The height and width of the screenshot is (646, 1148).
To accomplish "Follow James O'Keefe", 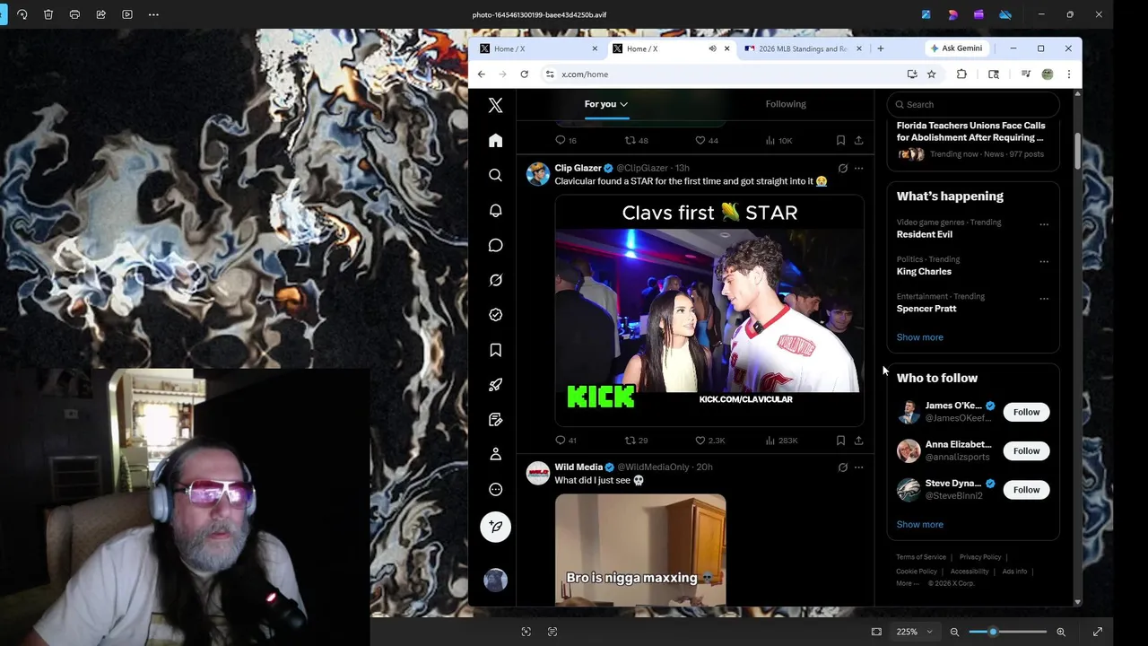I will pyautogui.click(x=1026, y=412).
